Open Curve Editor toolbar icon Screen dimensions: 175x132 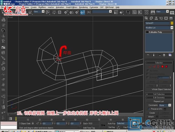pos(134,12)
